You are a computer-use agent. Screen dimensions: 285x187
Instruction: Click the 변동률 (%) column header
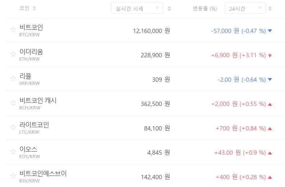coord(205,9)
